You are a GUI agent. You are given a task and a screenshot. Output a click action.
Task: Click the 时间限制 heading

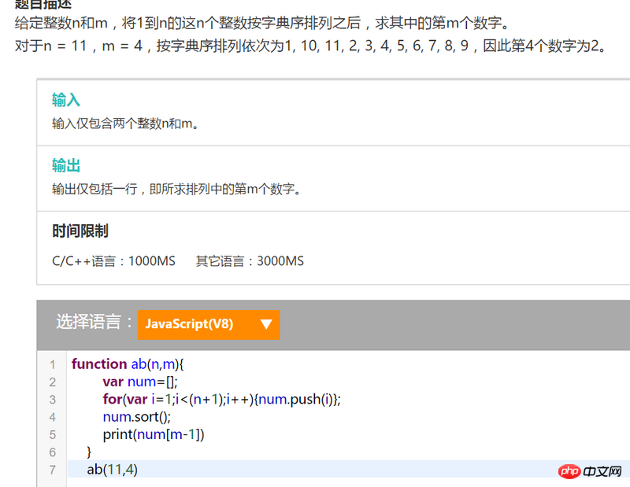tap(80, 231)
